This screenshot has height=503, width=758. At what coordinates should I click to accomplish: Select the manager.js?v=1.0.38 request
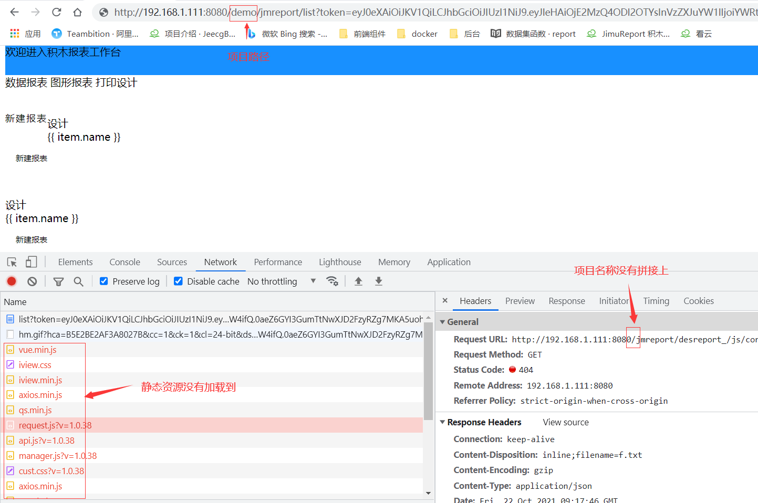point(57,456)
